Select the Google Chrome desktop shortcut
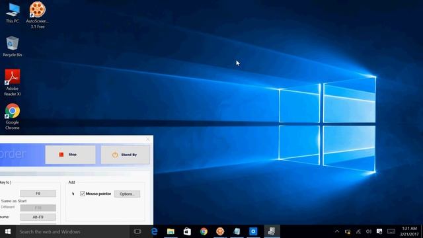This screenshot has height=238, width=423. coord(13,116)
